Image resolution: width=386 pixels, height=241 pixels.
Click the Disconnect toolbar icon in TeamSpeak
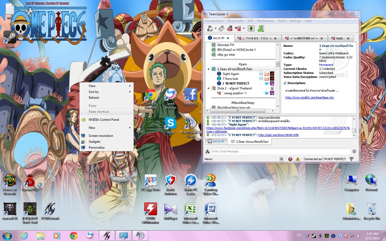230,28
